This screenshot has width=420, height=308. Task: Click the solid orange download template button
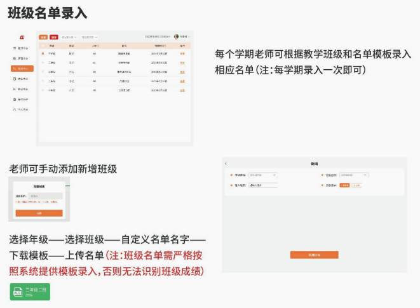(x=344, y=185)
